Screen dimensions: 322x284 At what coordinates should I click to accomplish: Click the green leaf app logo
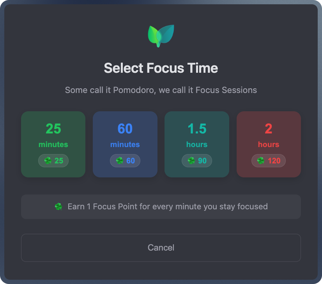[x=161, y=35]
